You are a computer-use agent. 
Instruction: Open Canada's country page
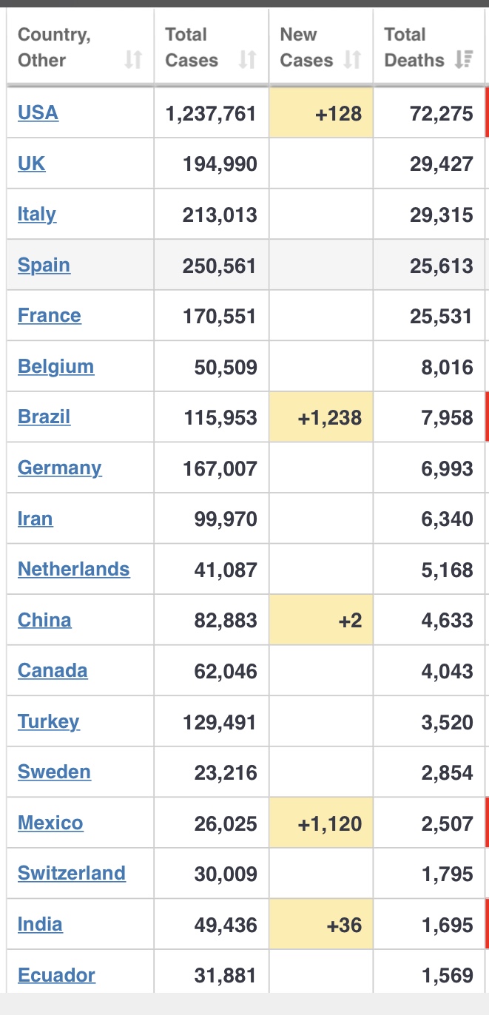tap(53, 671)
